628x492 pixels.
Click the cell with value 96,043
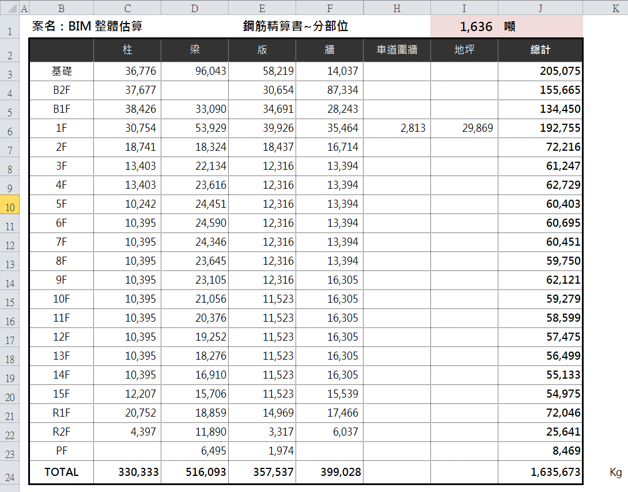[x=194, y=71]
